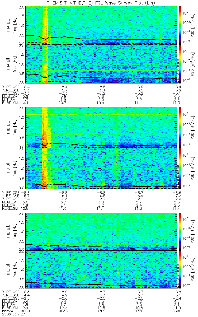Click THD Y_RE_GSE value '-7.2'
Screen dimensions: 198x317
(x=176, y=196)
